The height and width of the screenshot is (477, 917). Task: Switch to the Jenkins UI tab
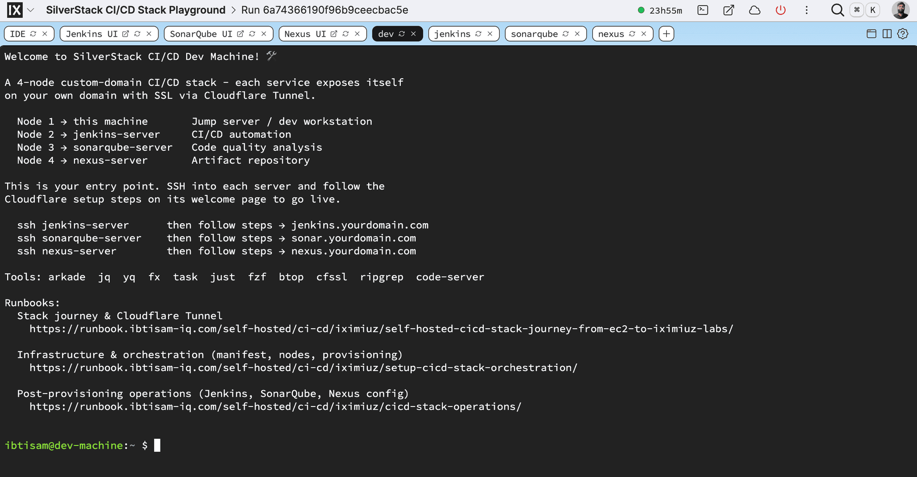[x=92, y=34]
